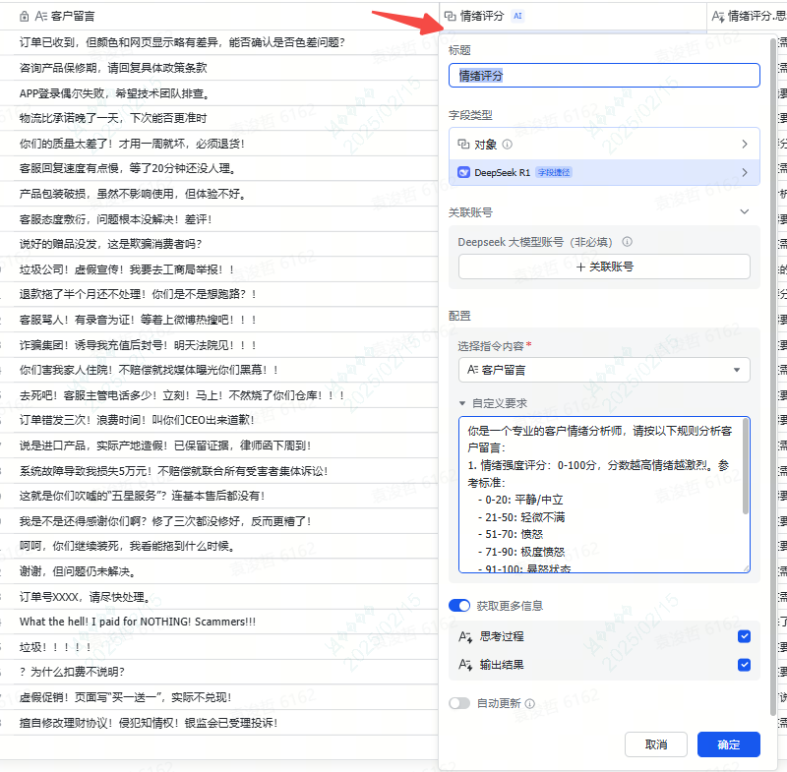Click the object icon in 情绪评分 header
This screenshot has height=772, width=787.
pos(450,16)
